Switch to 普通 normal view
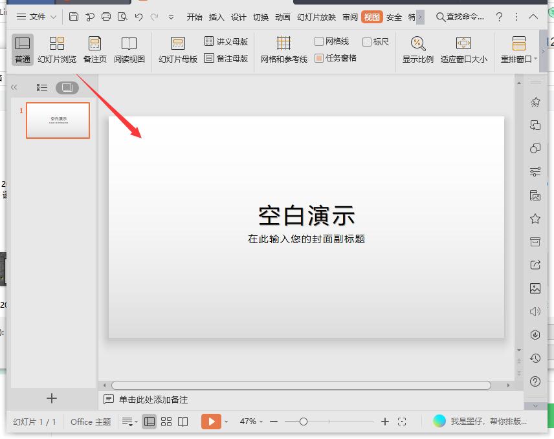 tap(22, 50)
